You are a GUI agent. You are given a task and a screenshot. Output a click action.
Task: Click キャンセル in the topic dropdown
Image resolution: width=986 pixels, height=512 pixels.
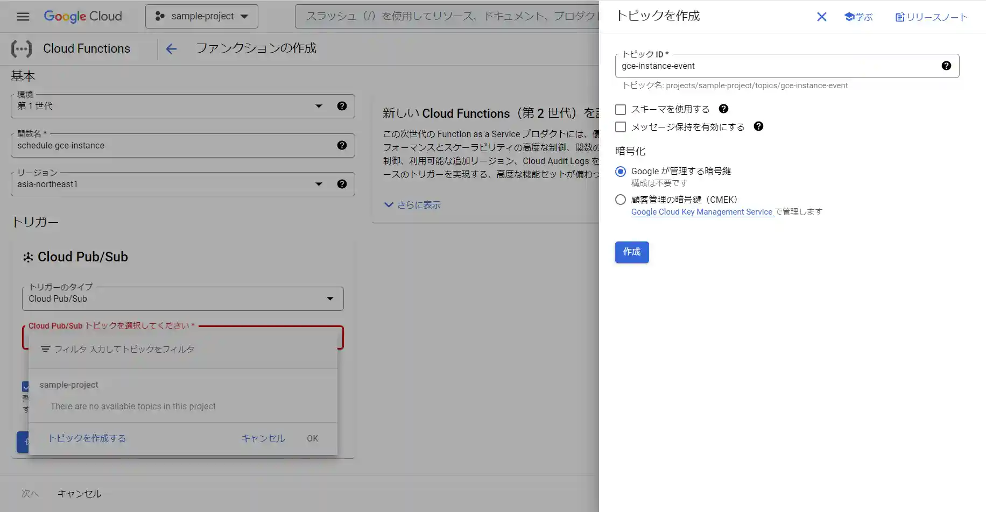263,438
